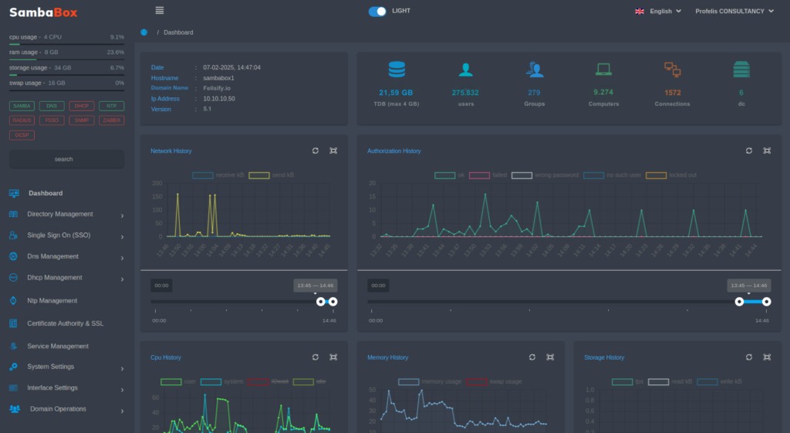
Task: Click the home globe breadcrumb icon
Action: point(144,32)
